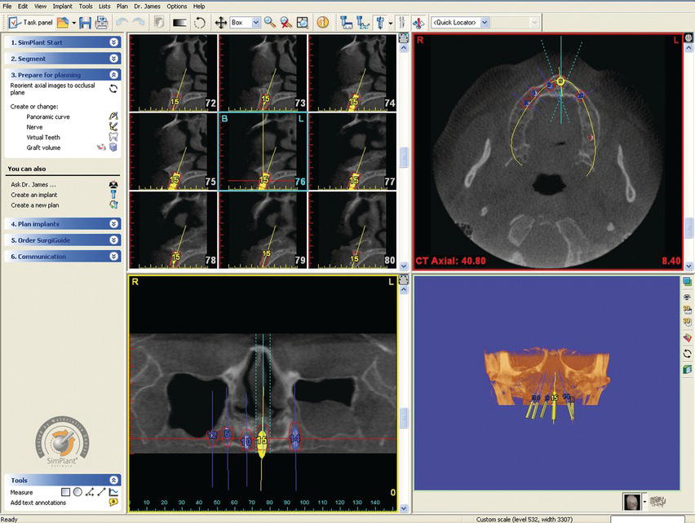This screenshot has height=523, width=695.
Task: Select the Pan/move arrows tool
Action: [220, 23]
